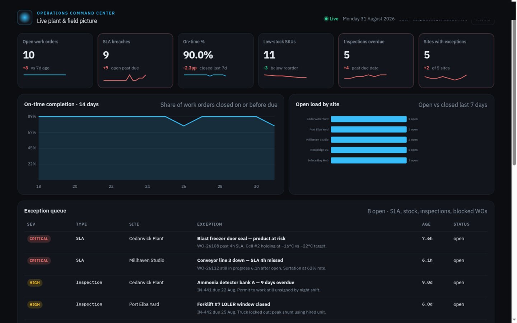Click the scrollbar down arrow
The image size is (517, 323).
(x=514, y=319)
